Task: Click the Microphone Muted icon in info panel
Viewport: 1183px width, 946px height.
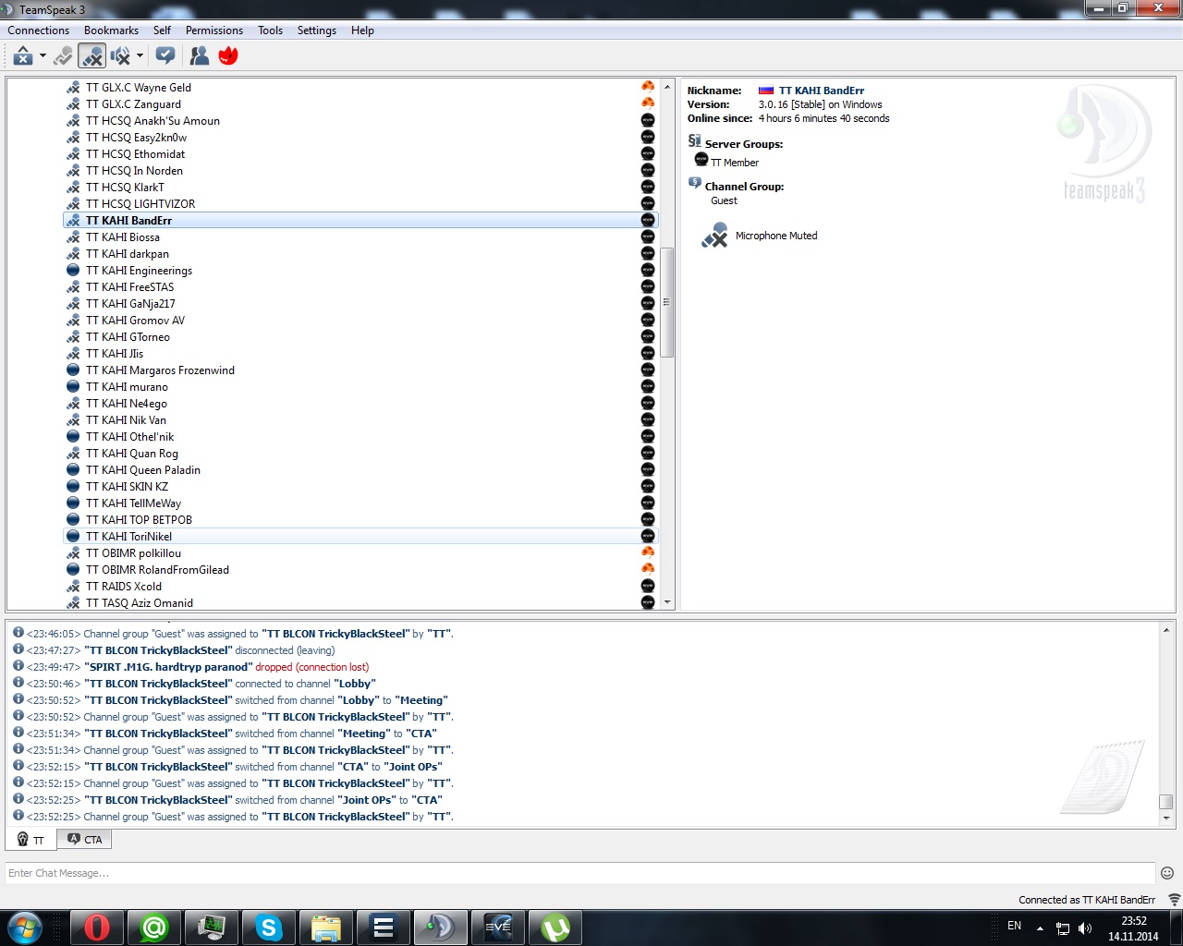Action: coord(714,236)
